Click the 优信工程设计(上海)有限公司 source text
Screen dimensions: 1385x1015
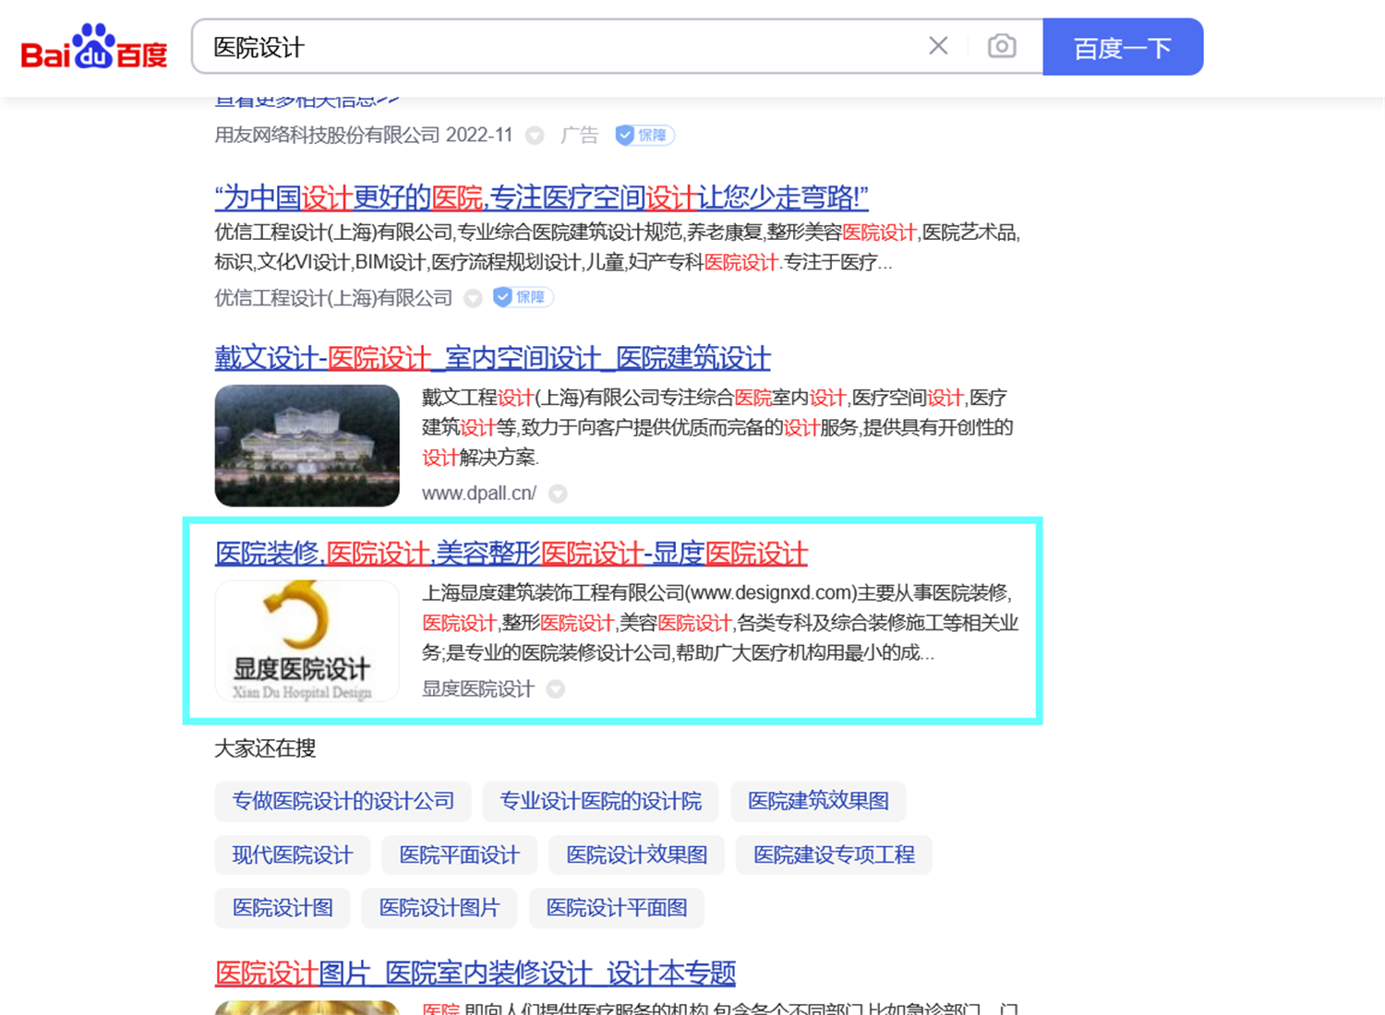(x=333, y=298)
